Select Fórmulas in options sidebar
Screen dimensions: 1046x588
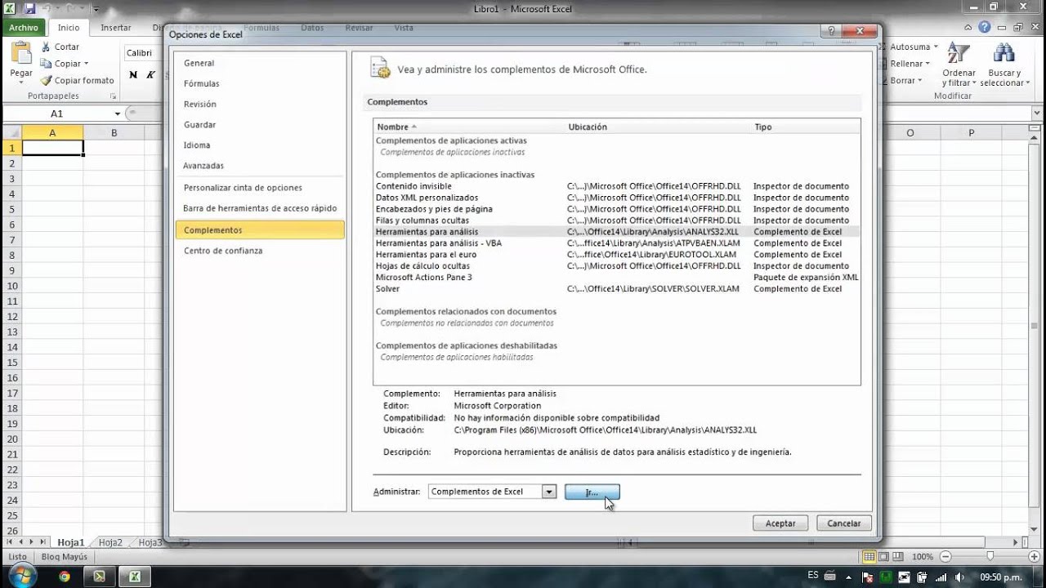pos(260,83)
